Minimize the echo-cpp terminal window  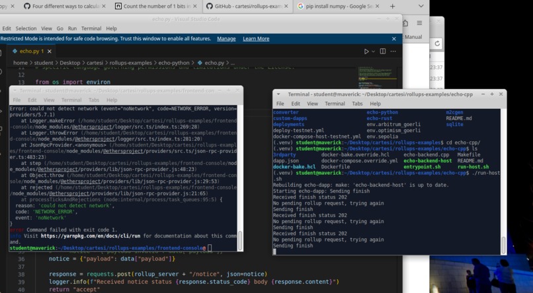click(x=483, y=94)
